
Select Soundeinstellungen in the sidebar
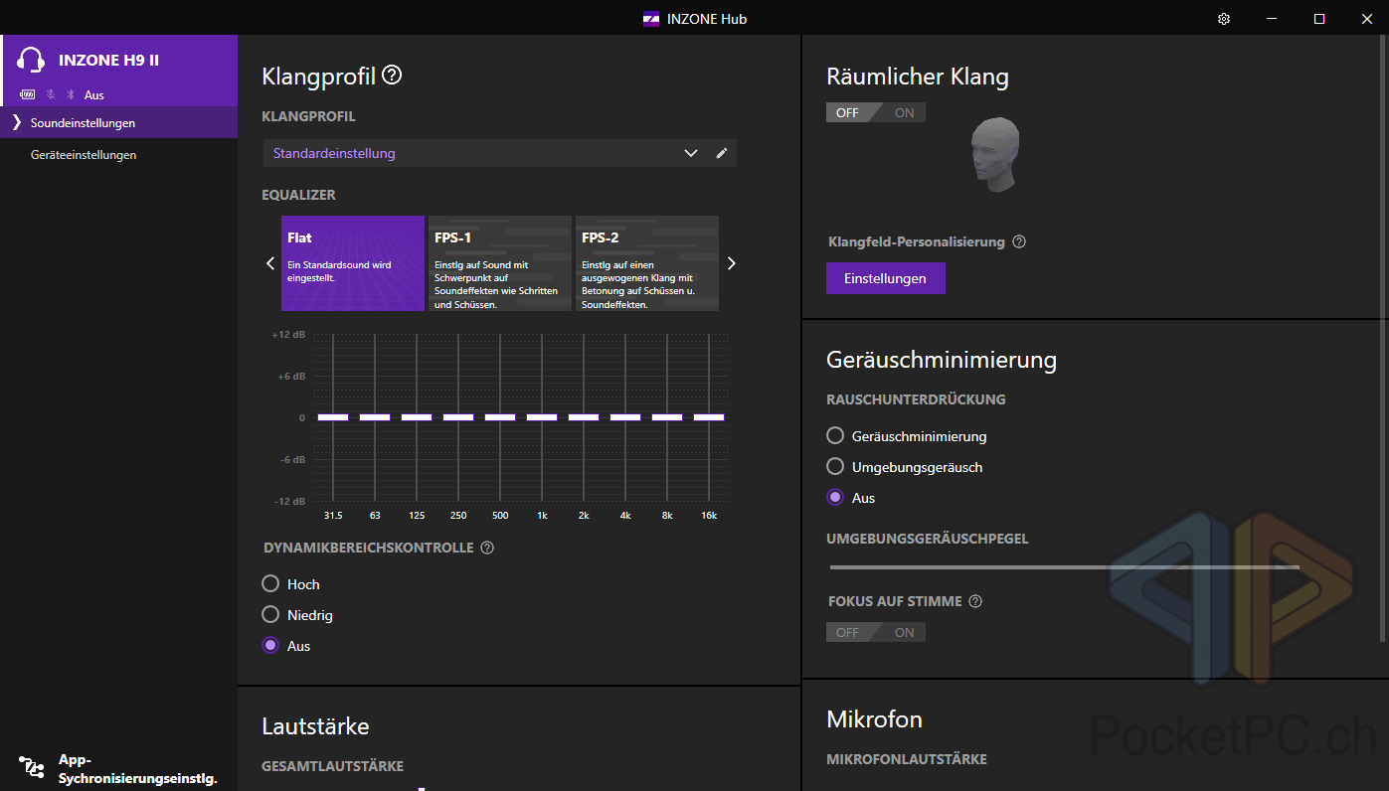[83, 123]
